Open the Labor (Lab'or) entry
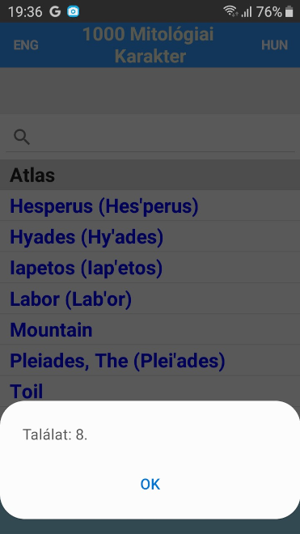Viewport: 300px width, 534px height. pos(150,299)
